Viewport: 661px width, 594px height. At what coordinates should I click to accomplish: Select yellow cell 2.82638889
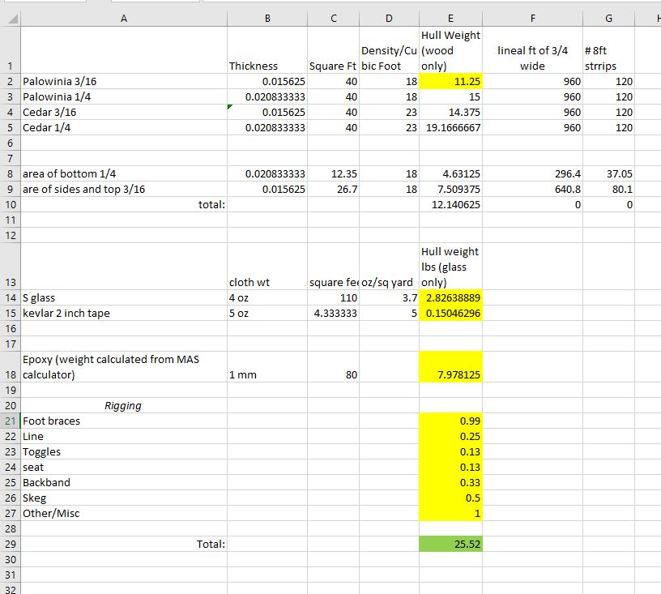pyautogui.click(x=450, y=297)
